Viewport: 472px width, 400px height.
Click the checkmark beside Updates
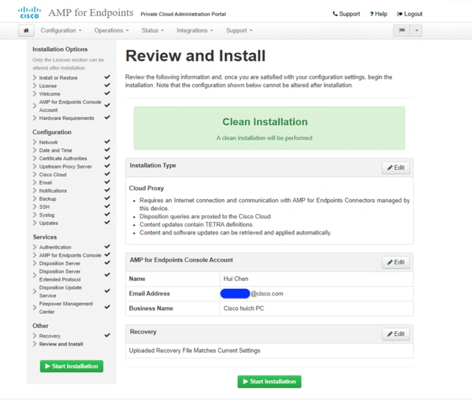click(107, 222)
